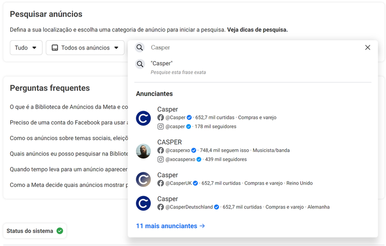Select the CasperDeutschland advertiser logo

[143, 203]
